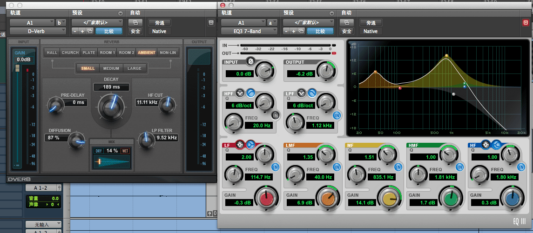Select the CHURCH reverb algorithm
Image resolution: width=533 pixels, height=233 pixels.
pos(70,53)
